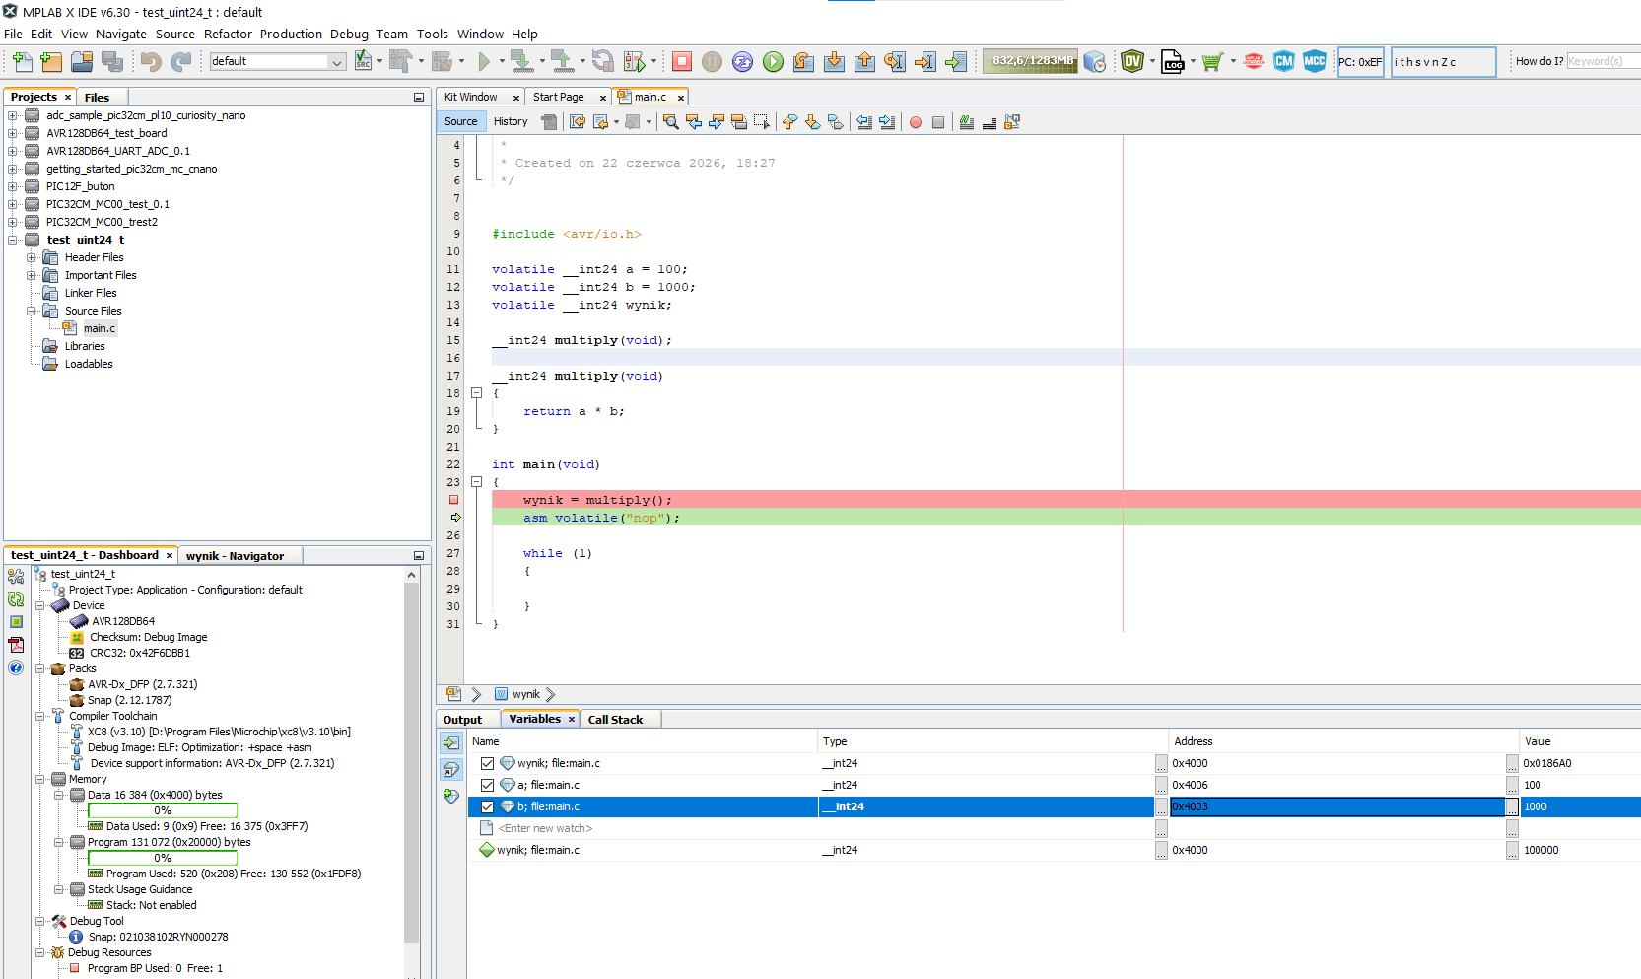This screenshot has width=1641, height=979.
Task: Click the blue Reset debugger icon
Action: [x=743, y=61]
